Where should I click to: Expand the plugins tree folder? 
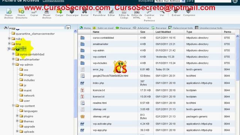point(17,116)
